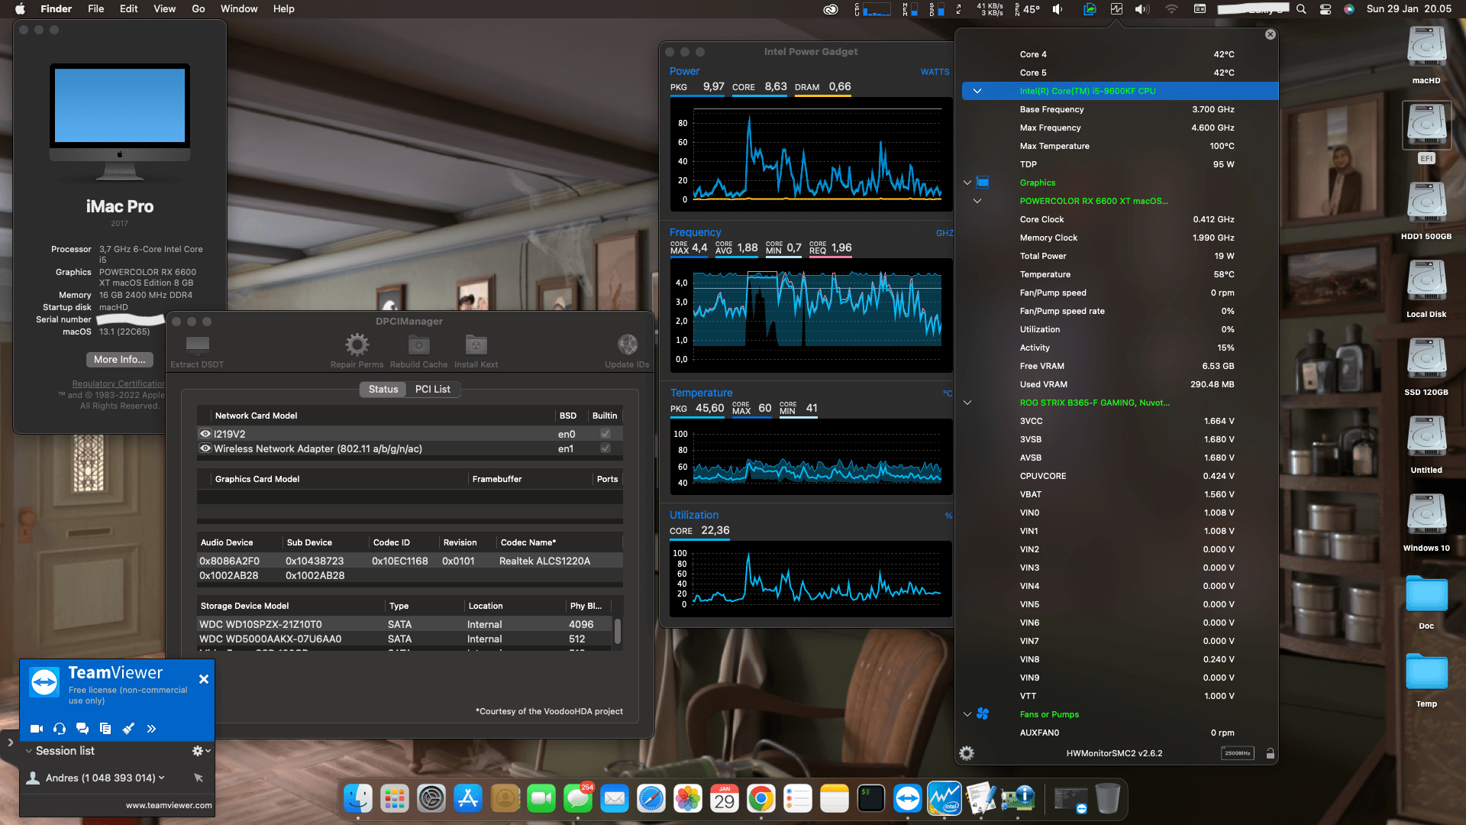This screenshot has height=825, width=1466.
Task: Click eye icon next to I219V2
Action: point(205,434)
